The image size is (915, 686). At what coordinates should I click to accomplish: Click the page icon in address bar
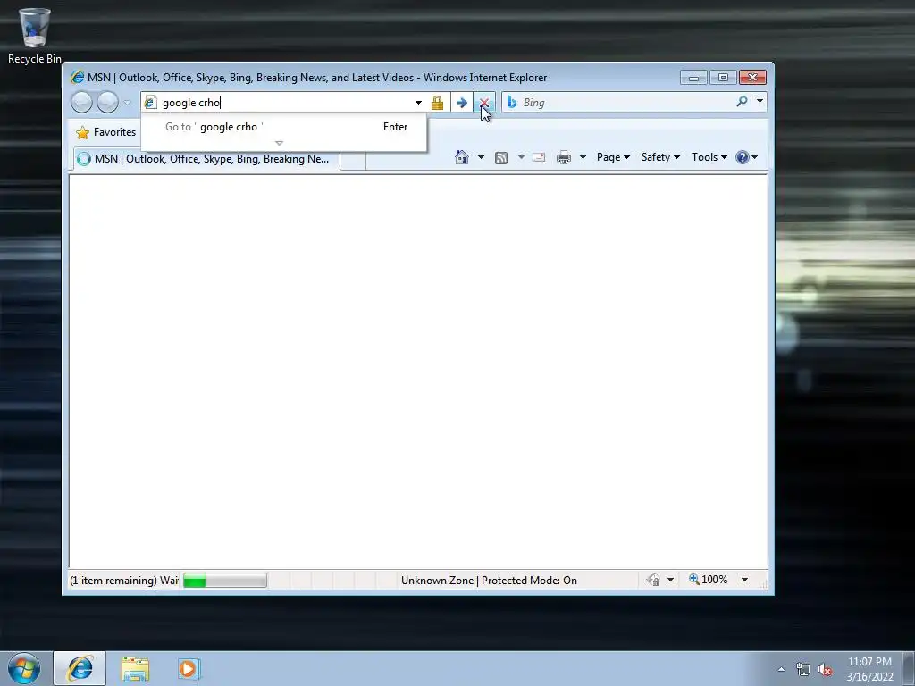point(150,103)
